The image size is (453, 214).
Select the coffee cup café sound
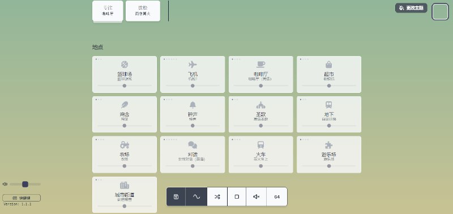click(x=261, y=65)
